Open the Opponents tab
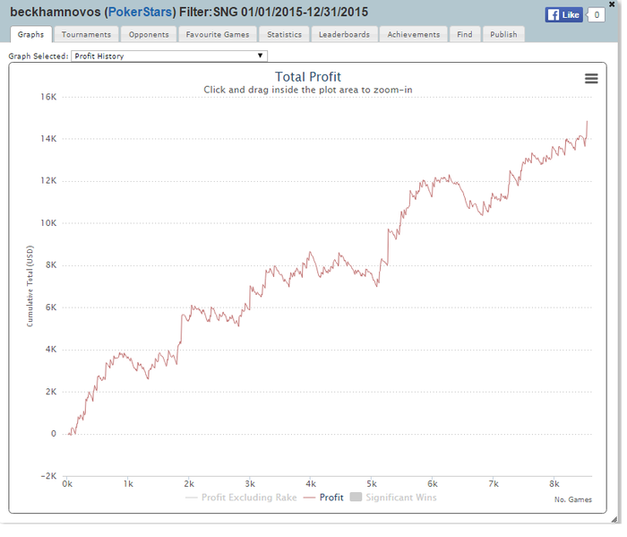The height and width of the screenshot is (537, 627). click(149, 34)
